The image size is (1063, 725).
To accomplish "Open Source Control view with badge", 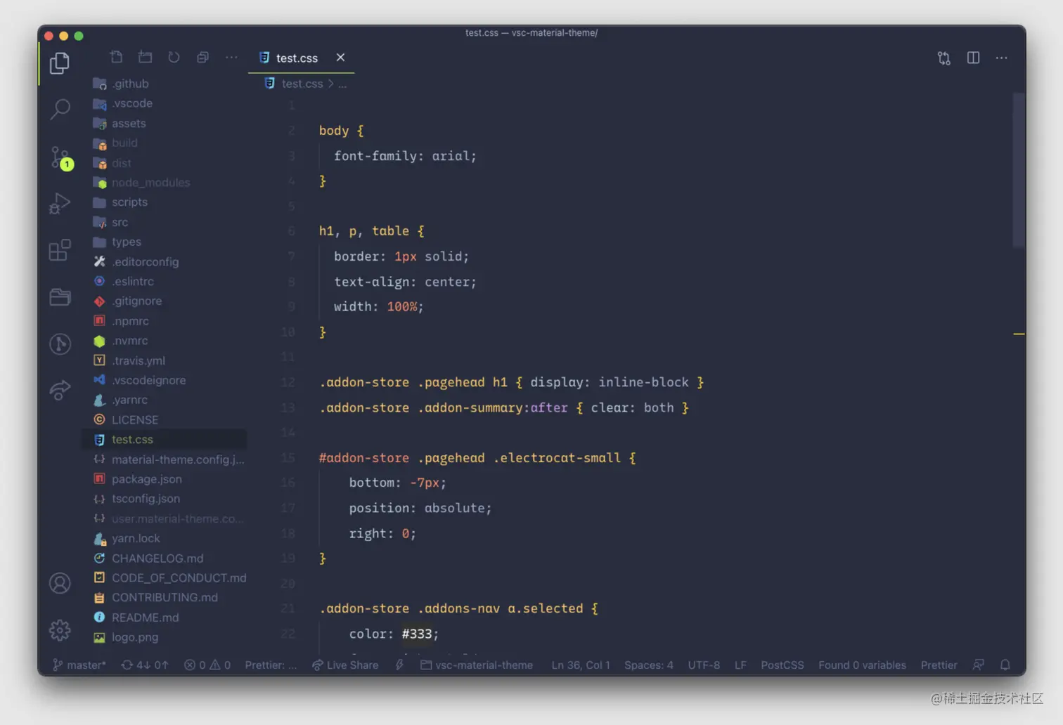I will pos(60,157).
